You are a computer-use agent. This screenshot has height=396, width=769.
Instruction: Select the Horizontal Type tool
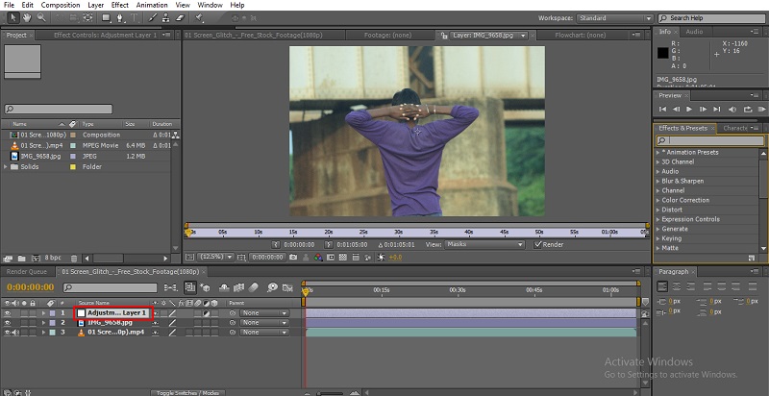tap(134, 17)
